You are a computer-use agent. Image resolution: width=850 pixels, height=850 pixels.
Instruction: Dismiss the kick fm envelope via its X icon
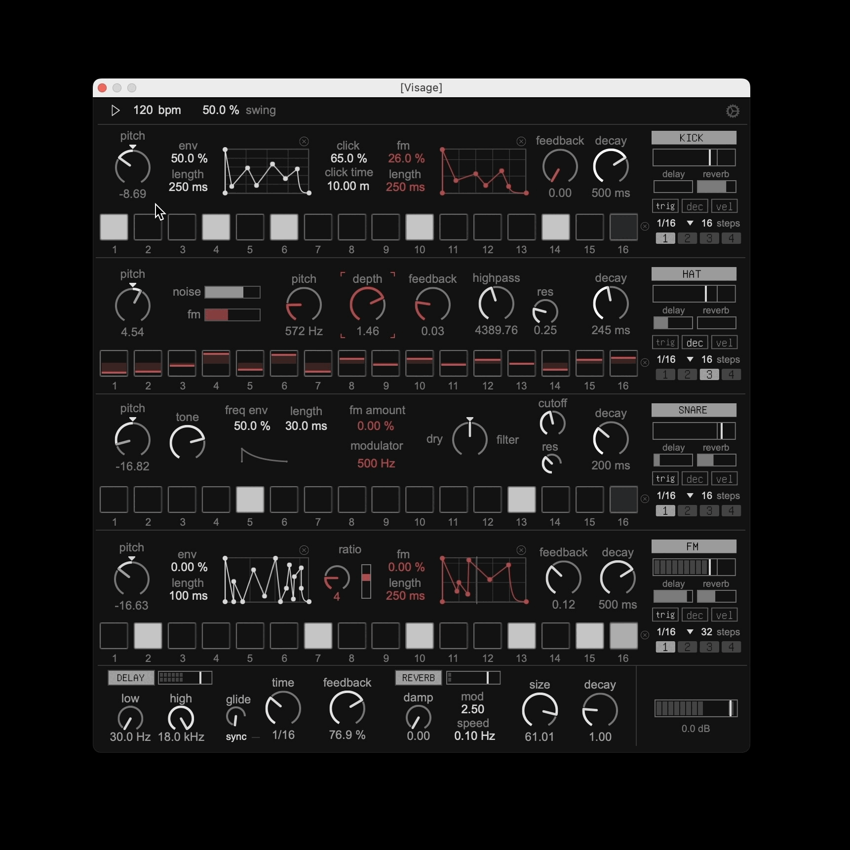(521, 142)
